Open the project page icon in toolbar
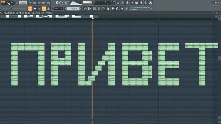 click(108, 9)
